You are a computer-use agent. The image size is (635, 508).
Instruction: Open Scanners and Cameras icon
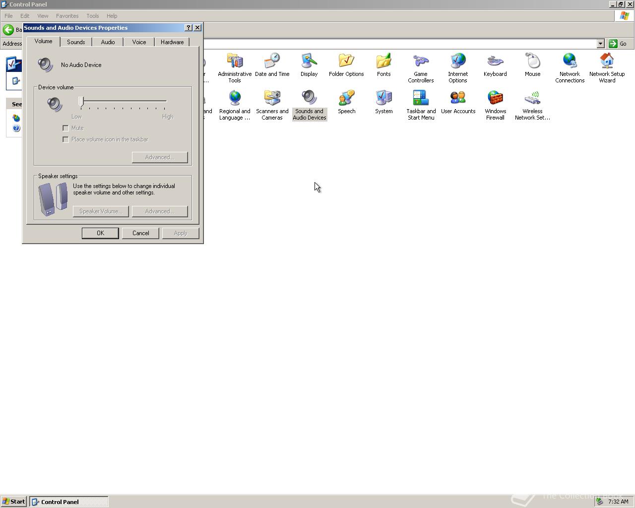point(272,105)
